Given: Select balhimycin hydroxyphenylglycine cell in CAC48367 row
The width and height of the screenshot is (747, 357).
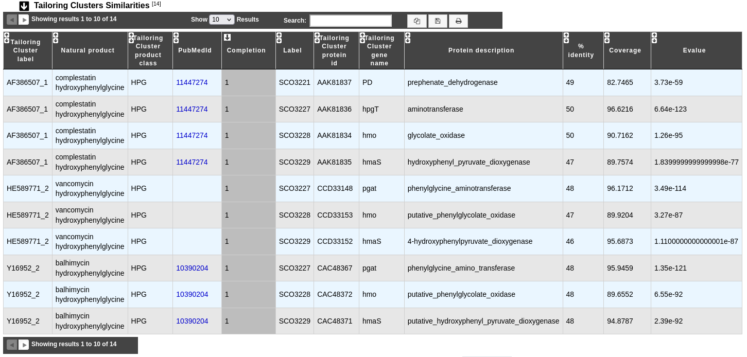Looking at the screenshot, I should (90, 268).
